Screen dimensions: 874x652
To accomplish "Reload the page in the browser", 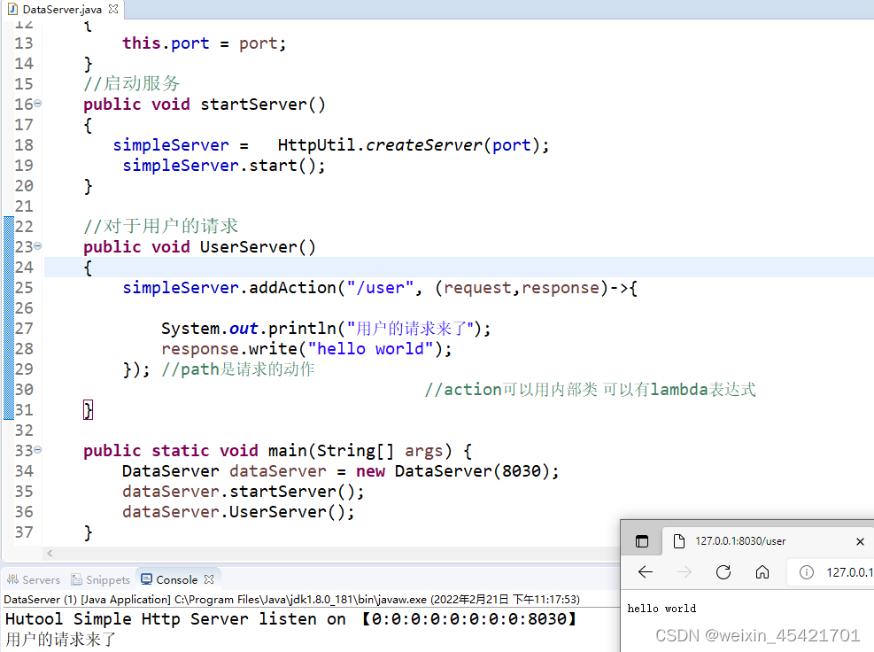I will click(x=723, y=572).
